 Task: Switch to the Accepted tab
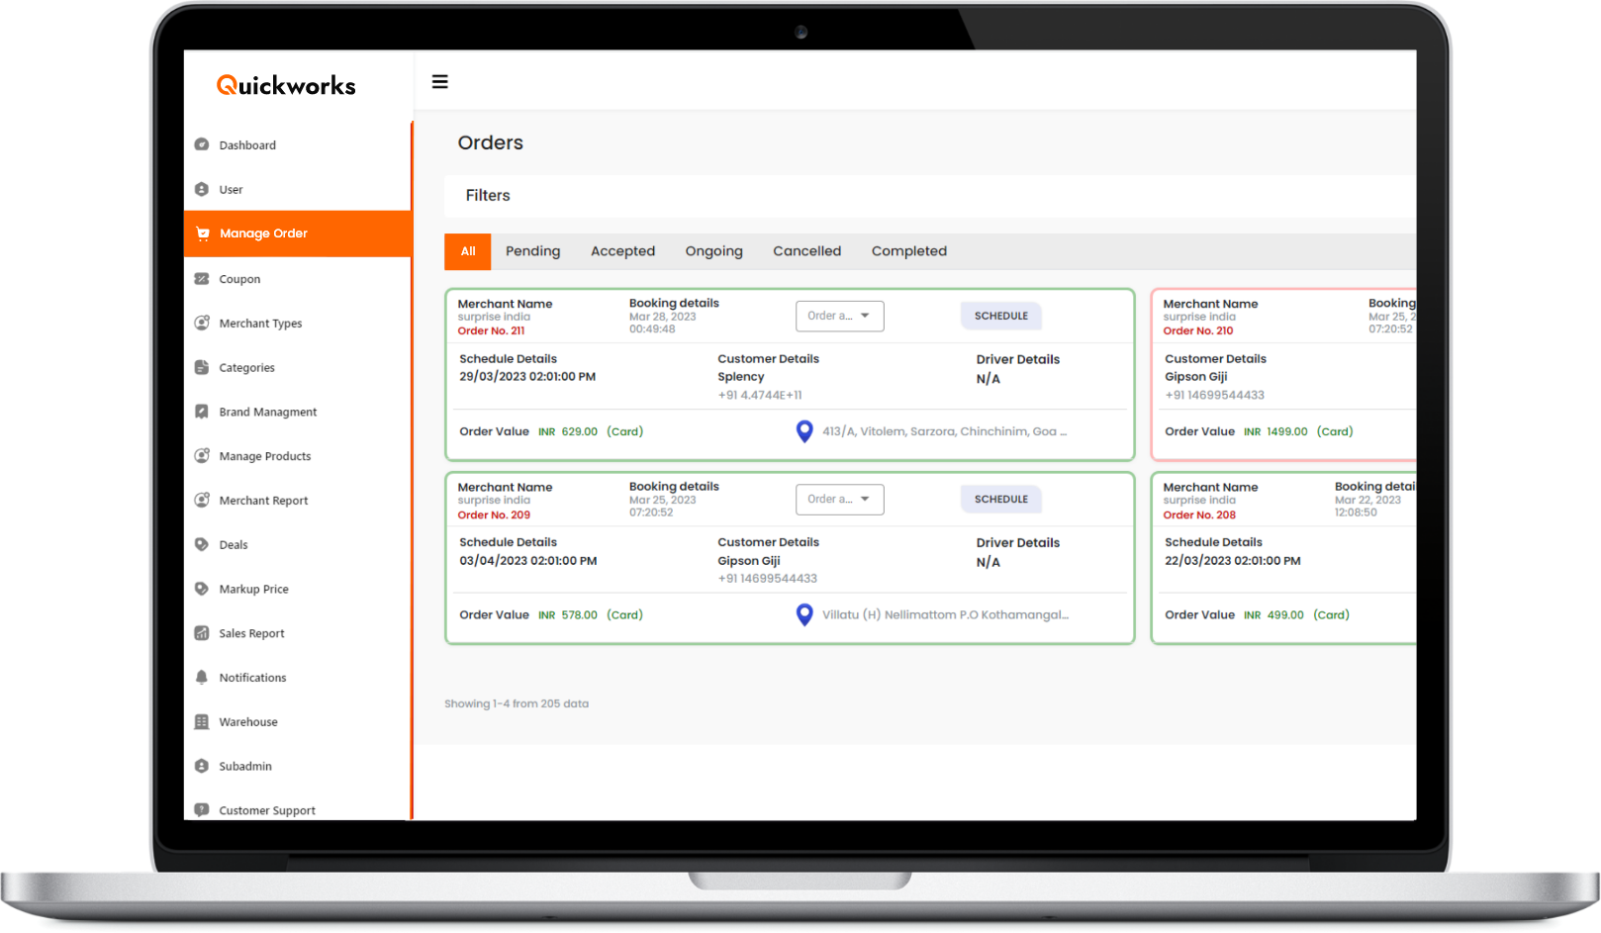(x=622, y=251)
